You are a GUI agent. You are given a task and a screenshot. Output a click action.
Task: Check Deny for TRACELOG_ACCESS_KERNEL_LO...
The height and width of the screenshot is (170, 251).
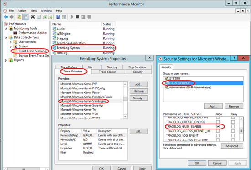coord(233,131)
